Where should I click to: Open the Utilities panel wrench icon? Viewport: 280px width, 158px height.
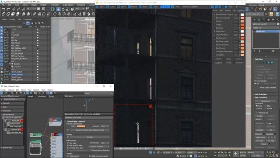(x=277, y=20)
